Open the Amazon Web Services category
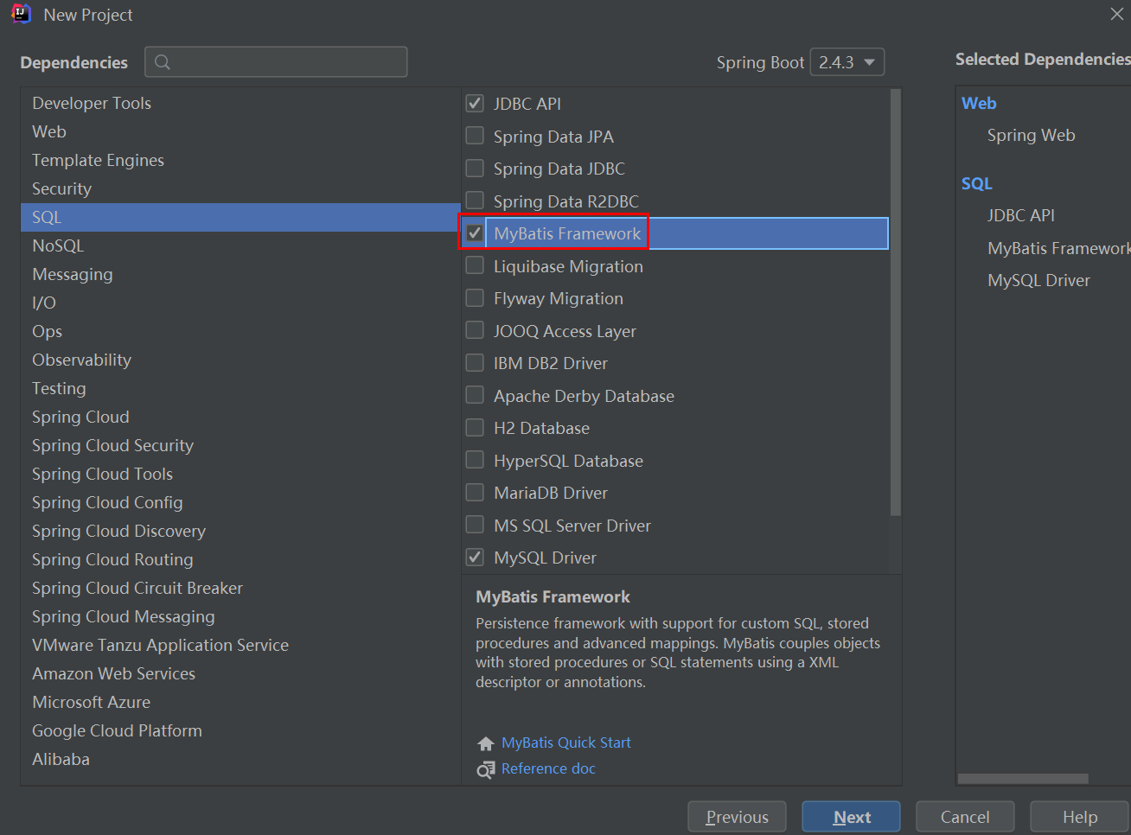 pos(240,673)
